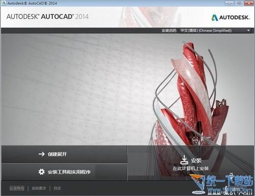255x196 pixels.
Task: Close the AutoCAD 2014 installer window
Action: click(249, 3)
